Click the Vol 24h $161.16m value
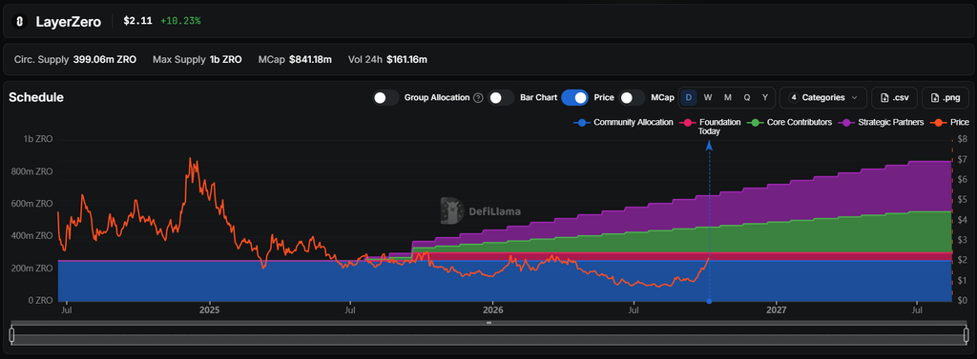Viewport: 977px width, 359px height. 406,60
